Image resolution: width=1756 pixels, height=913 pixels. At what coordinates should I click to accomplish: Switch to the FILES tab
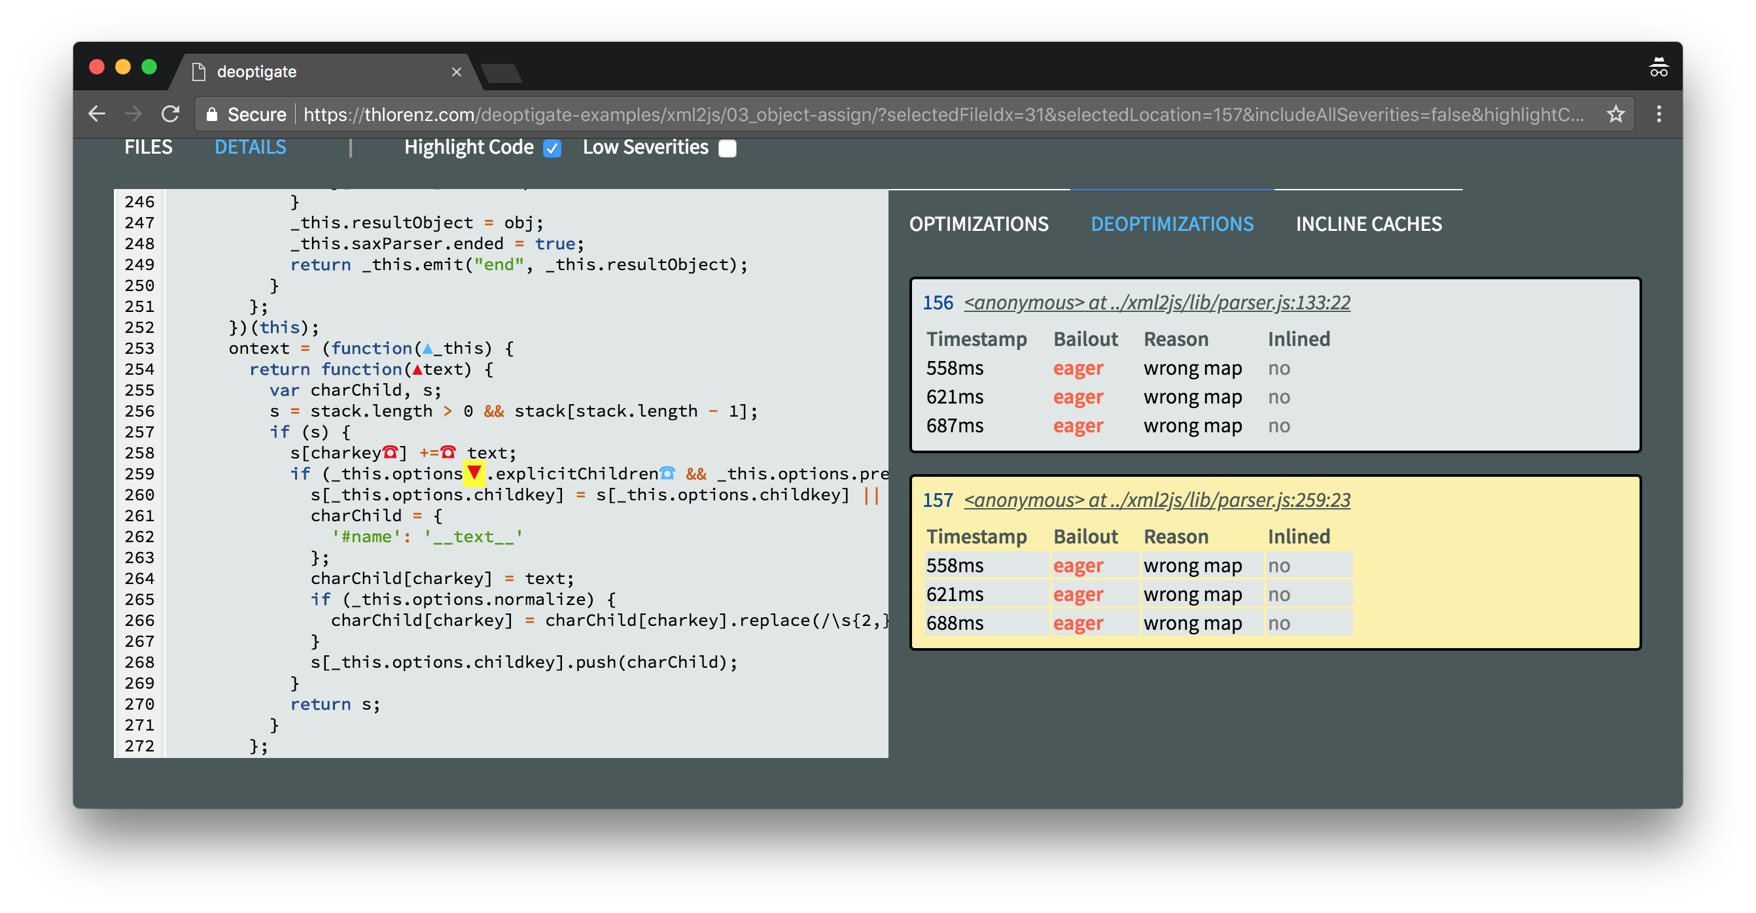[x=148, y=147]
